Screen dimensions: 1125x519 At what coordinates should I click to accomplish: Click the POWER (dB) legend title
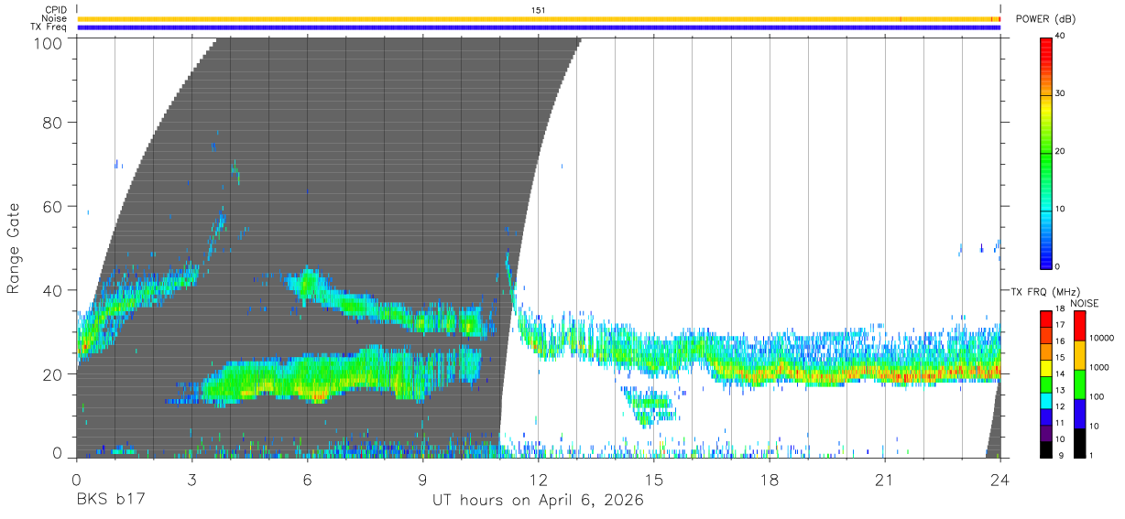pyautogui.click(x=1046, y=19)
